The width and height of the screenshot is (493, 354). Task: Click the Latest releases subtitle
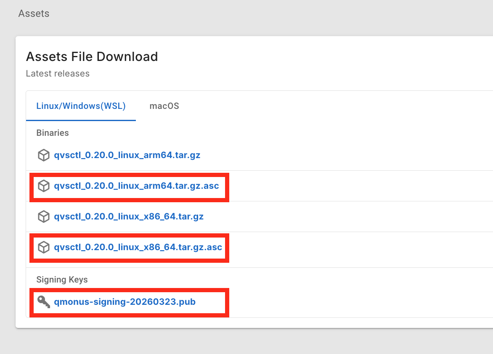click(58, 74)
